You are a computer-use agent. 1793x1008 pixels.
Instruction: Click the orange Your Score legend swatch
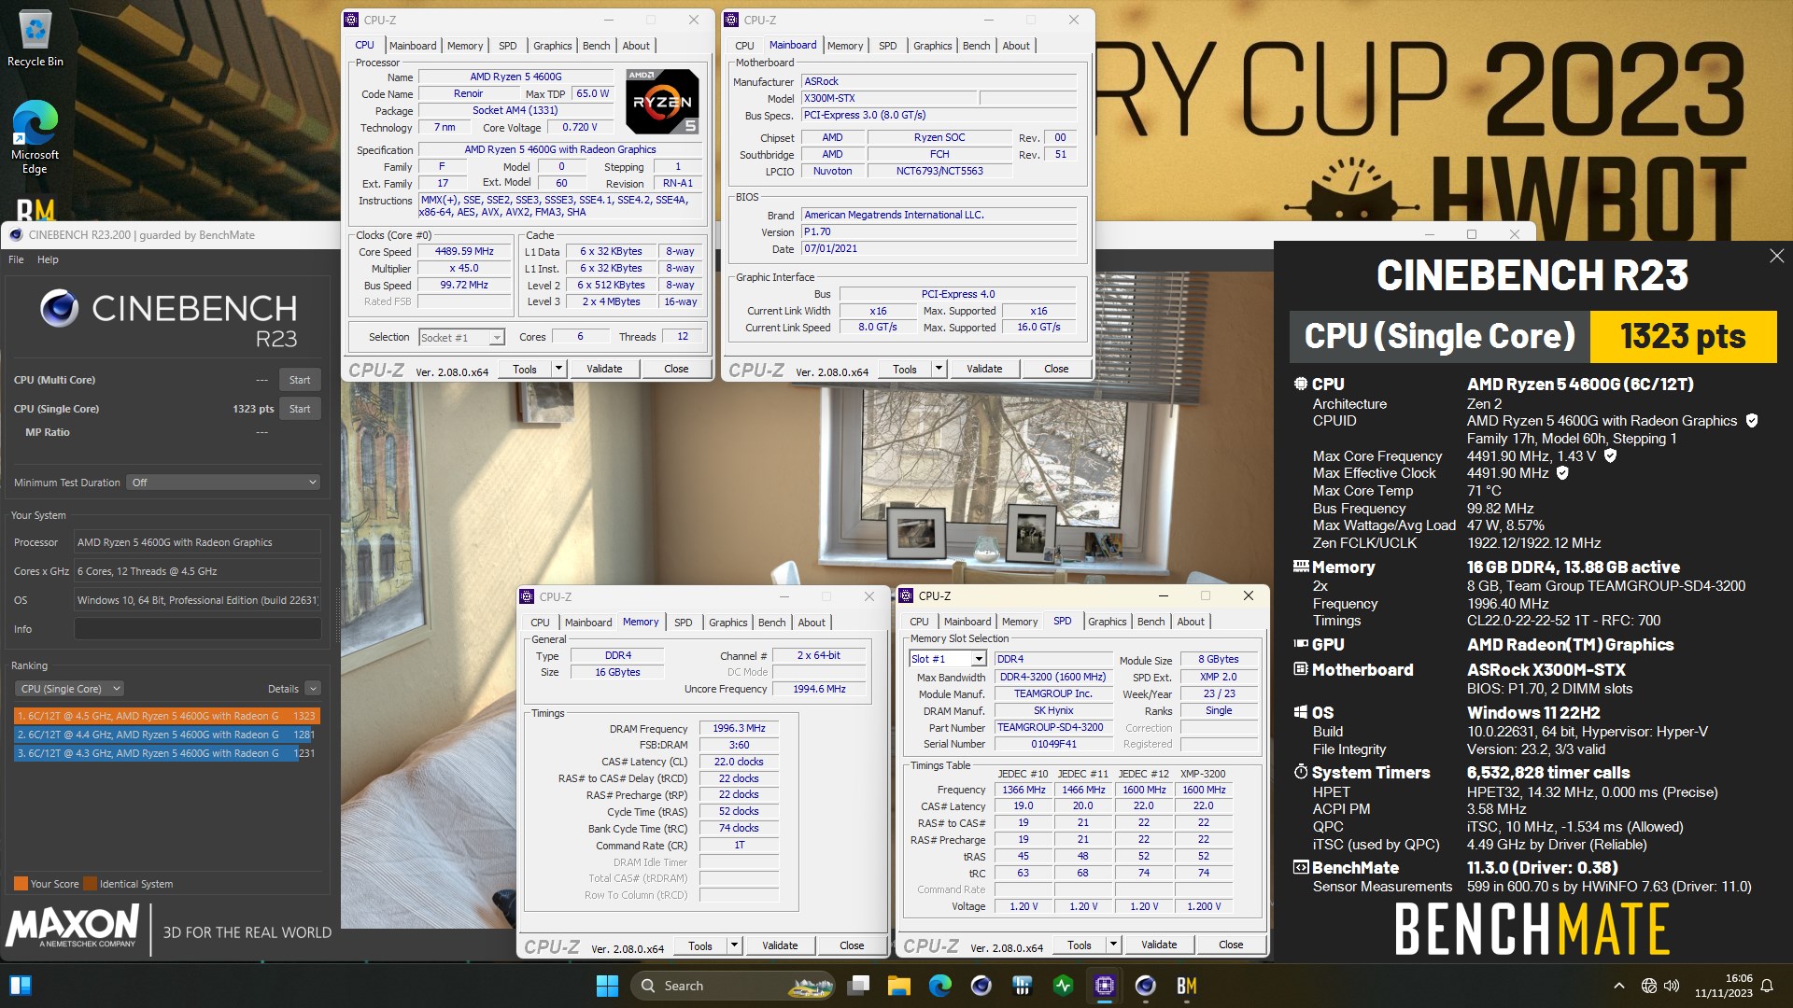[21, 884]
